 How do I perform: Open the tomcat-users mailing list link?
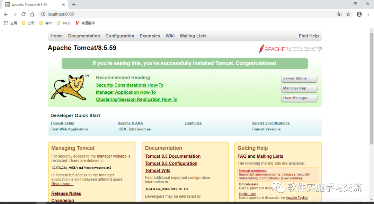tap(248, 184)
